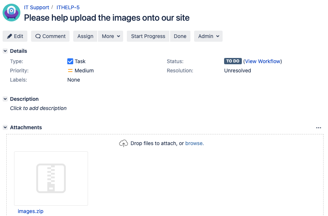The image size is (328, 216).
Task: Open the View Workflow link
Action: click(x=263, y=61)
